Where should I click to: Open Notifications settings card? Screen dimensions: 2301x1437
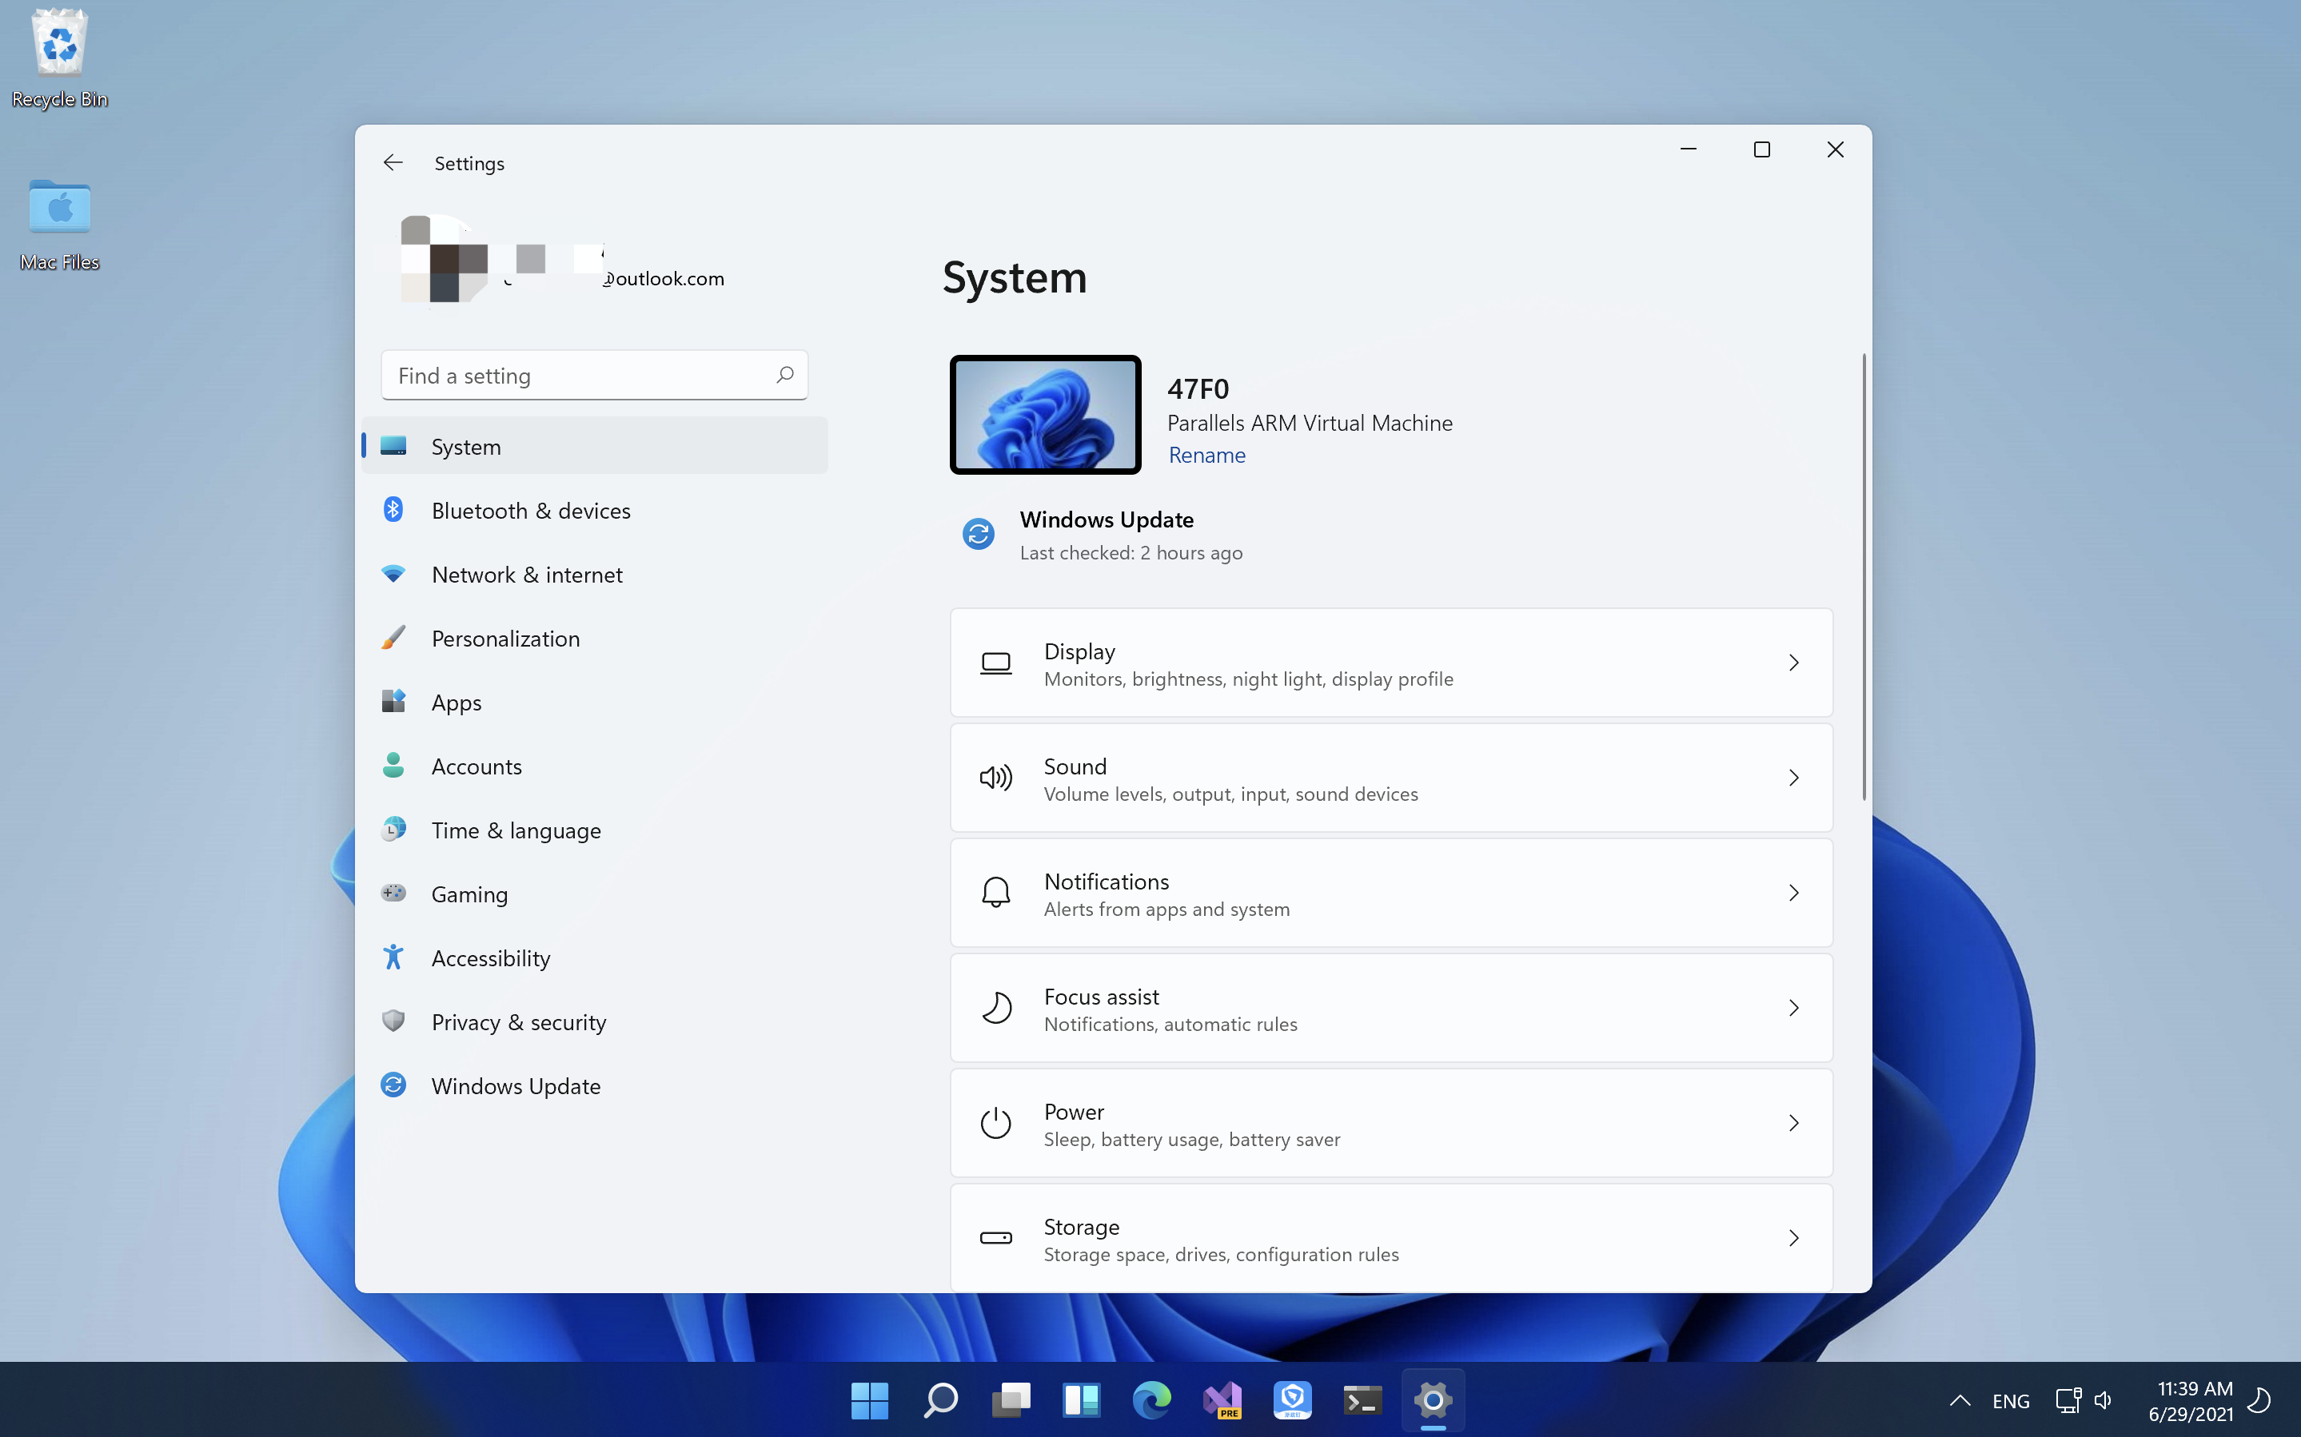(x=1390, y=893)
